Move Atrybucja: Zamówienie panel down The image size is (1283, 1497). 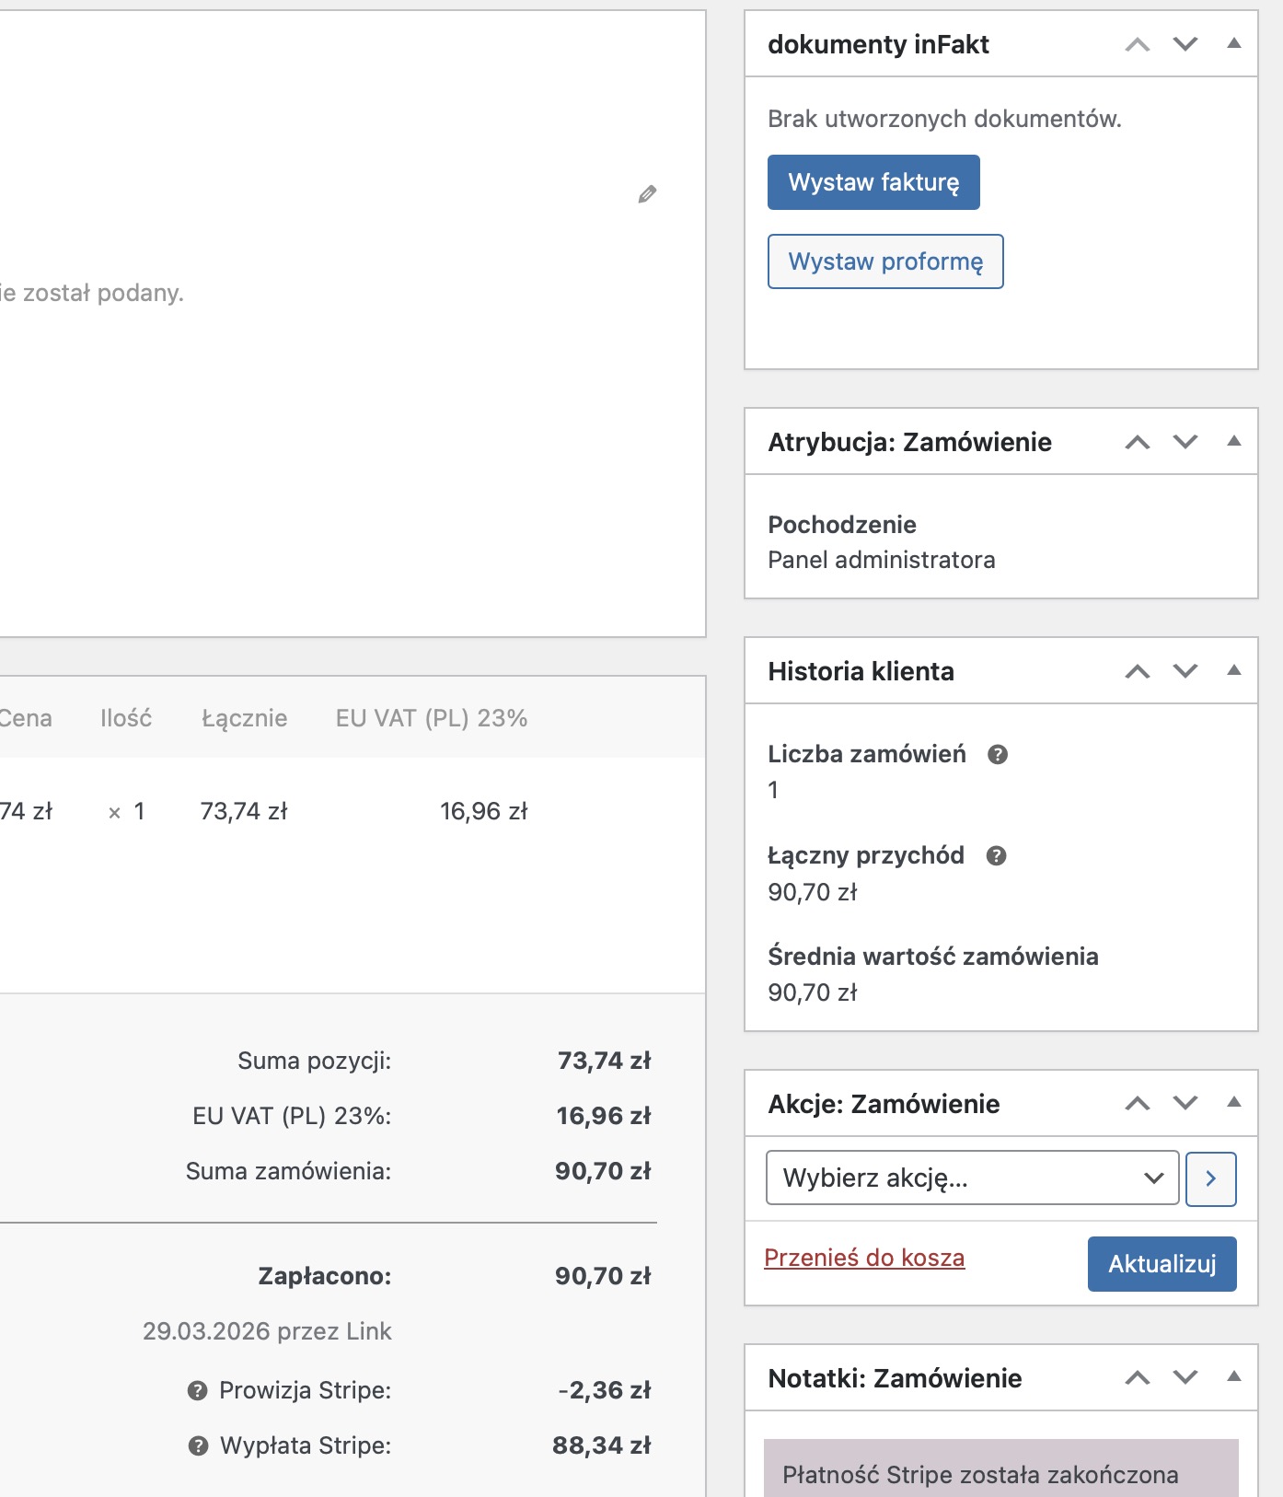pos(1185,442)
